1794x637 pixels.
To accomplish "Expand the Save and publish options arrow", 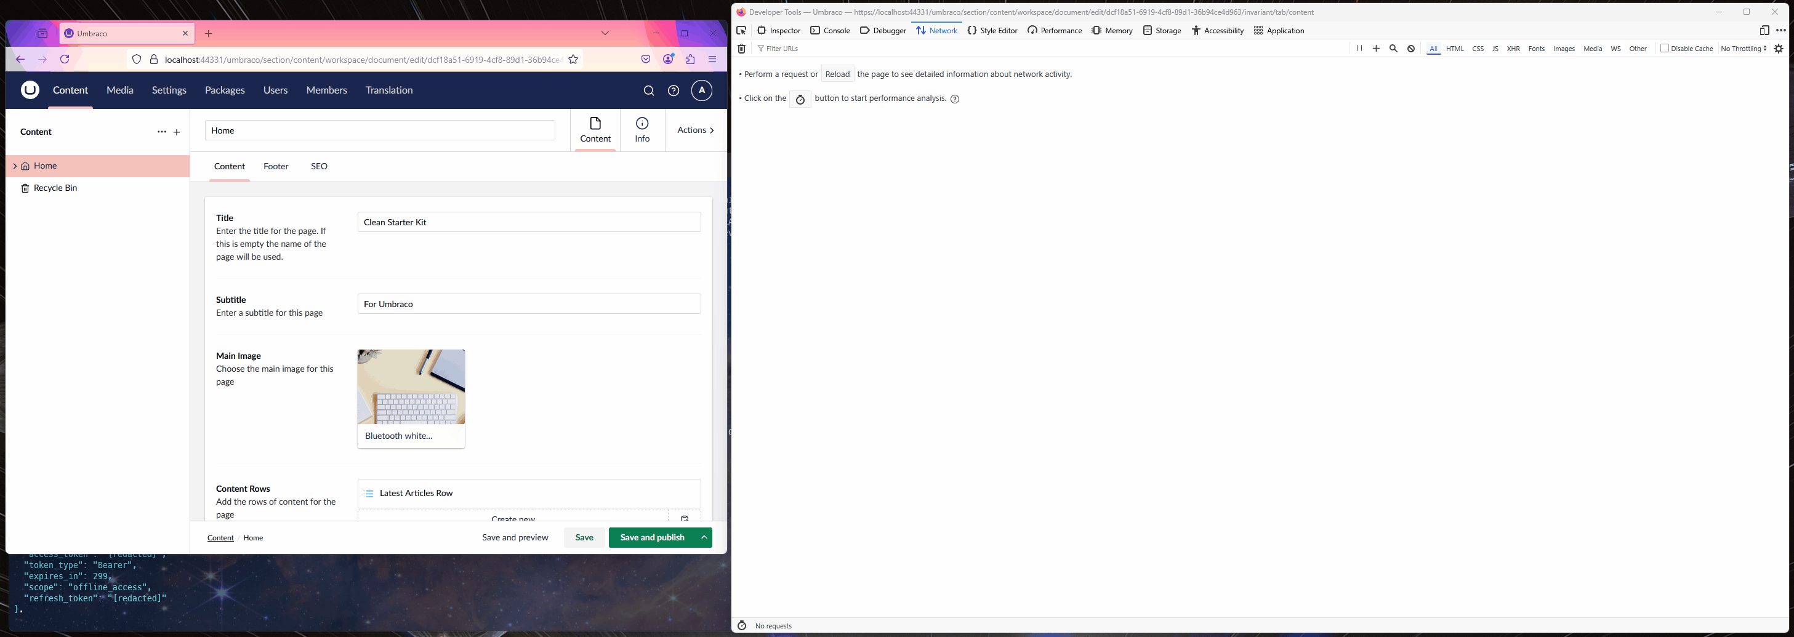I will click(704, 537).
